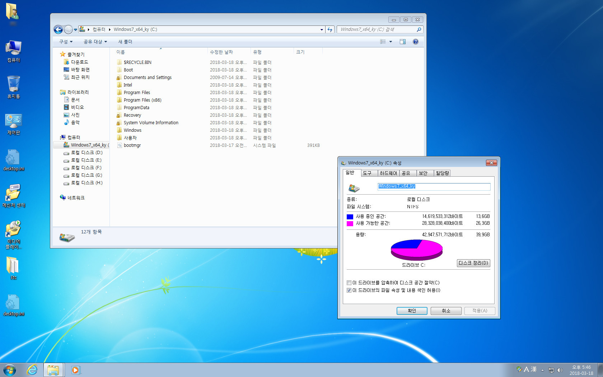Select the Recovery locked folder icon
This screenshot has height=377, width=603.
[119, 115]
